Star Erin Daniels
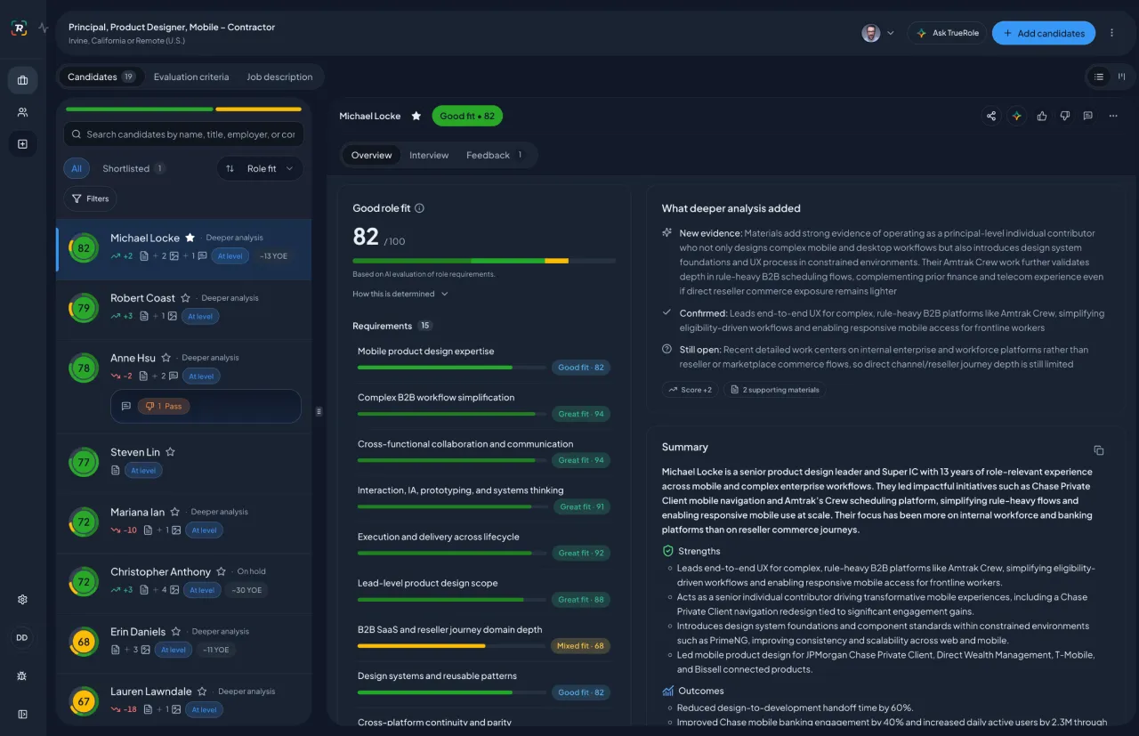 [176, 631]
